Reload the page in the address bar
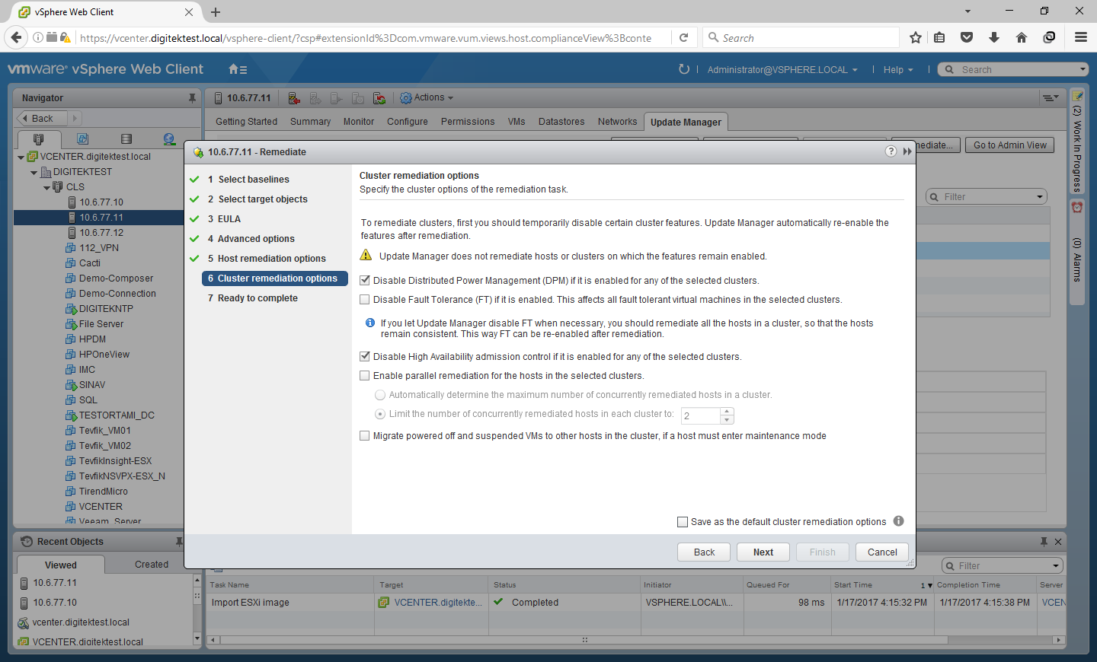The width and height of the screenshot is (1097, 662). click(x=684, y=37)
